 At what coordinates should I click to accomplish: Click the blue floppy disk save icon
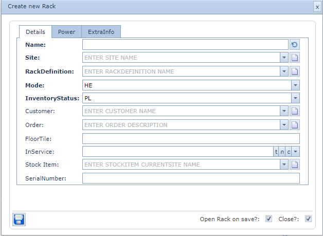[x=19, y=220]
